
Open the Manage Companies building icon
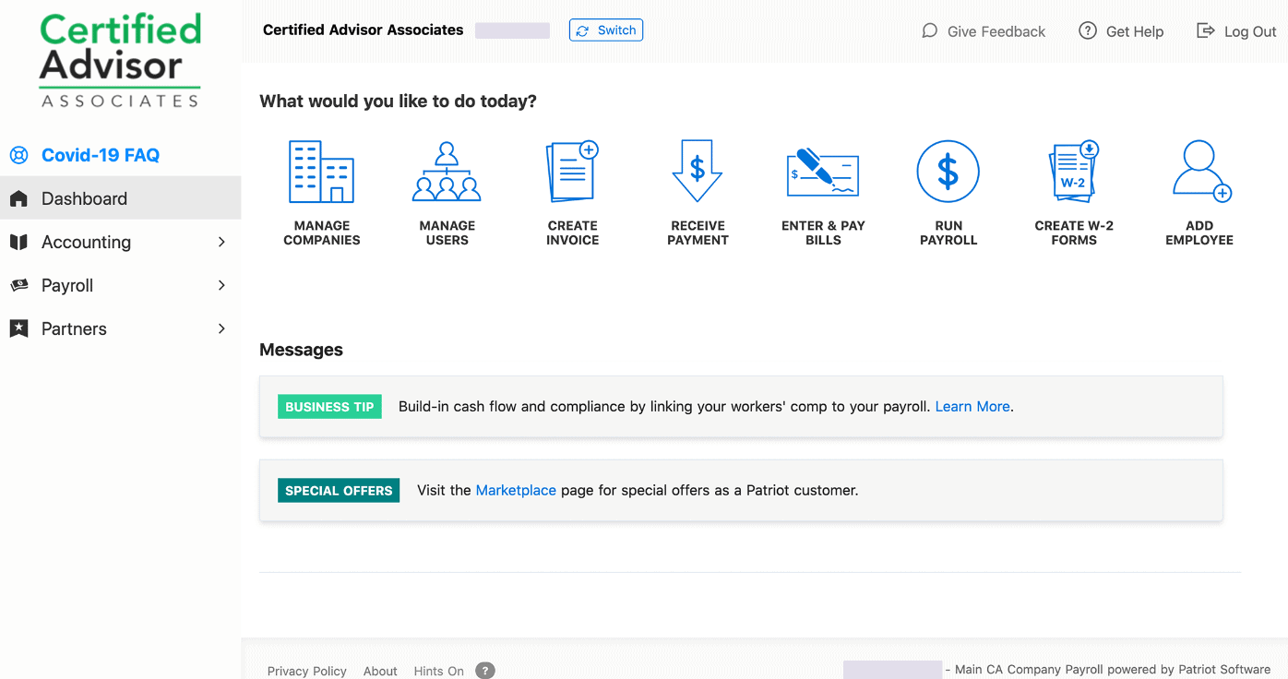click(322, 172)
